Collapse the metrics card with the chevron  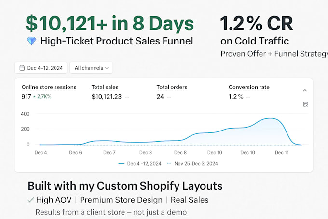(305, 90)
